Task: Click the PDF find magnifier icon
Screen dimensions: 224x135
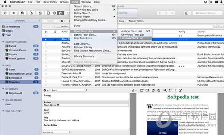Action: click(165, 90)
